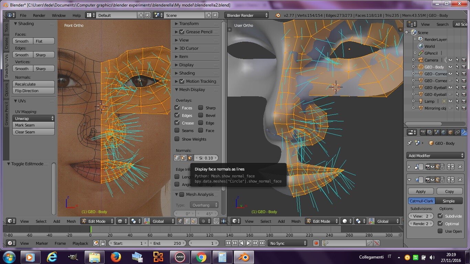Open the calculator taskbar icon

(x=223, y=257)
